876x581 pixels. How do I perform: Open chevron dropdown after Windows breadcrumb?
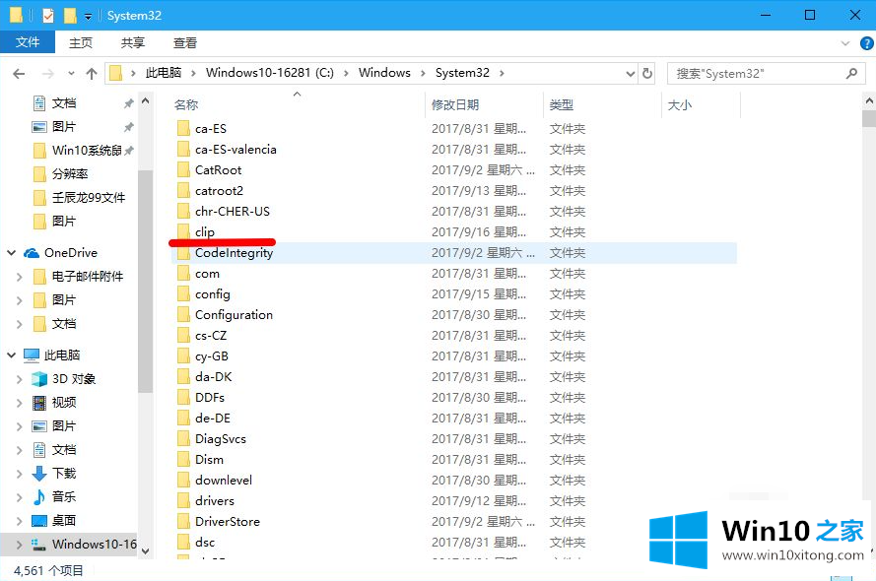(x=423, y=73)
